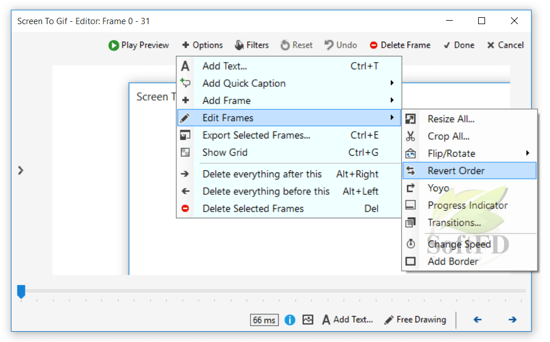Select Add Border submenu entry
Image resolution: width=550 pixels, height=342 pixels.
tap(470, 262)
